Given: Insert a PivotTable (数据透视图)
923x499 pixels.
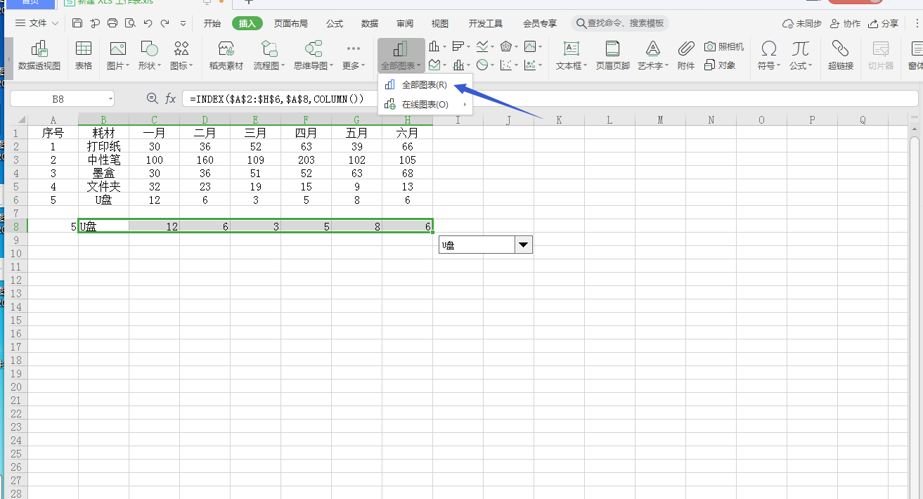Looking at the screenshot, I should (39, 56).
